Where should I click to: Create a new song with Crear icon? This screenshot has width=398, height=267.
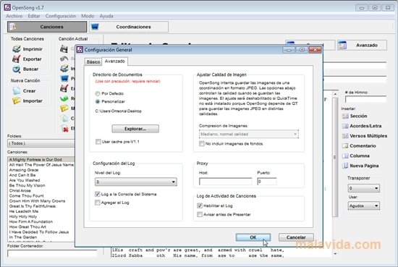point(17,91)
